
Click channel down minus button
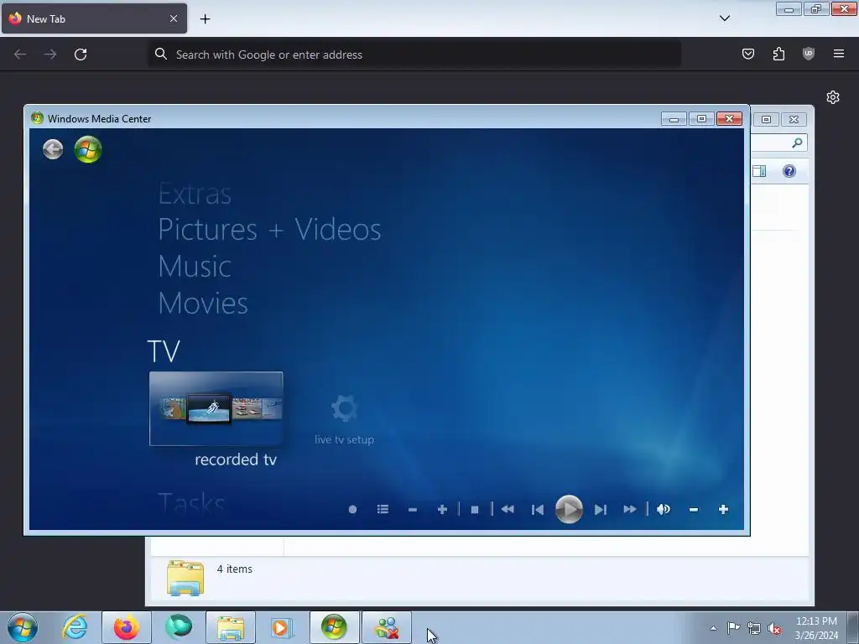coord(413,510)
